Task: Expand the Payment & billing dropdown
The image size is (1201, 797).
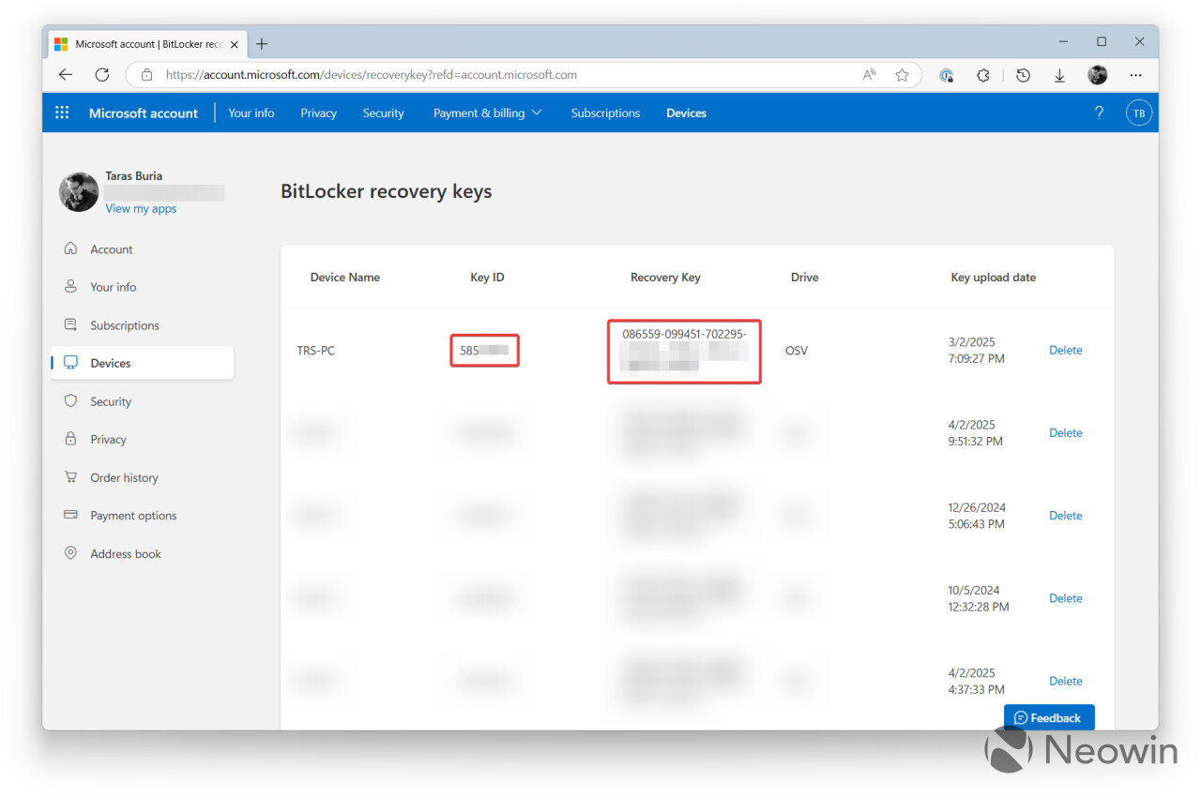Action: [488, 113]
